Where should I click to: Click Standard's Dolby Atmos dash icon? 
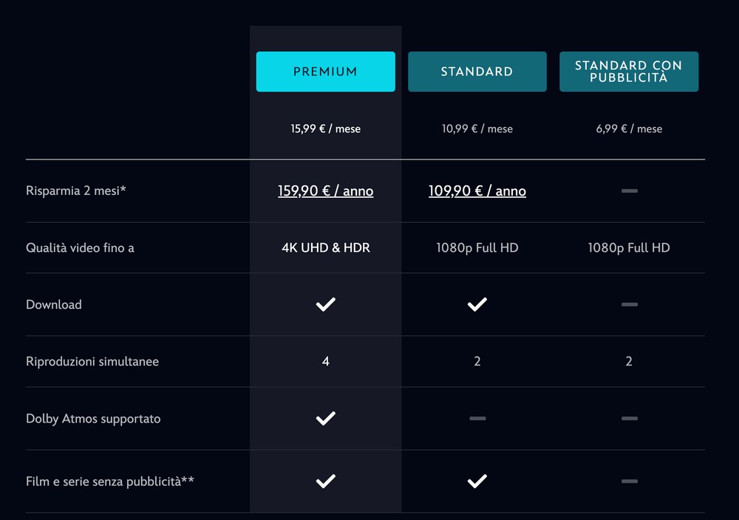tap(477, 419)
